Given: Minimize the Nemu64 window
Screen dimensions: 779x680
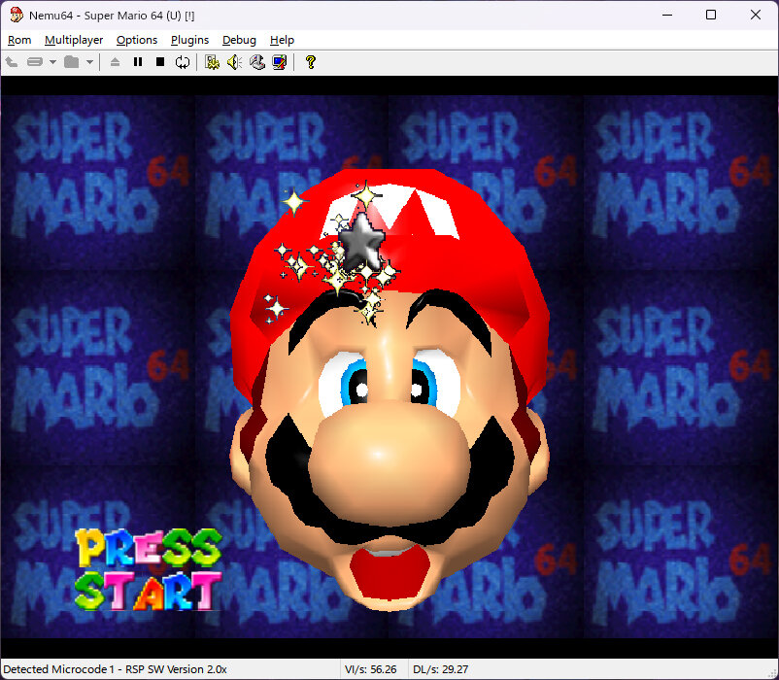Looking at the screenshot, I should point(667,15).
